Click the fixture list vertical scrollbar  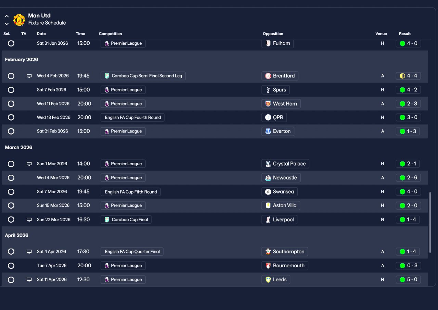(430, 222)
